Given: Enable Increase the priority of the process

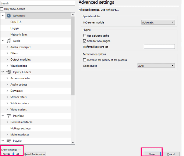Looking at the screenshot, I should (x=85, y=60).
